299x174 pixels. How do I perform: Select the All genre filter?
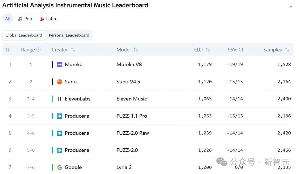pos(8,19)
